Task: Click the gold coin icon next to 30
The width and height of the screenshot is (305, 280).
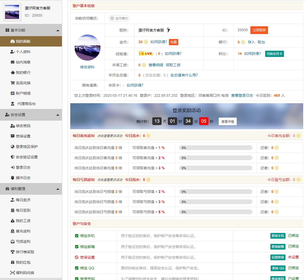Action: (x=146, y=42)
